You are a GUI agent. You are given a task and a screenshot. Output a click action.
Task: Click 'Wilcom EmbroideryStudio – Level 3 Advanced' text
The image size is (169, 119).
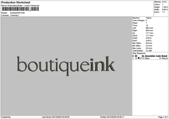pyautogui.click(x=20, y=6)
